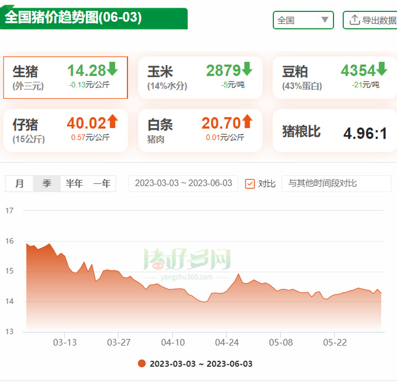Viewport: 397px width, 383px height.
Task: Click the 导出数据 export button
Action: 370,20
